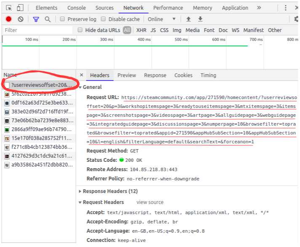The height and width of the screenshot is (247, 300).
Task: Click view source link for request headers
Action: pyautogui.click(x=150, y=202)
